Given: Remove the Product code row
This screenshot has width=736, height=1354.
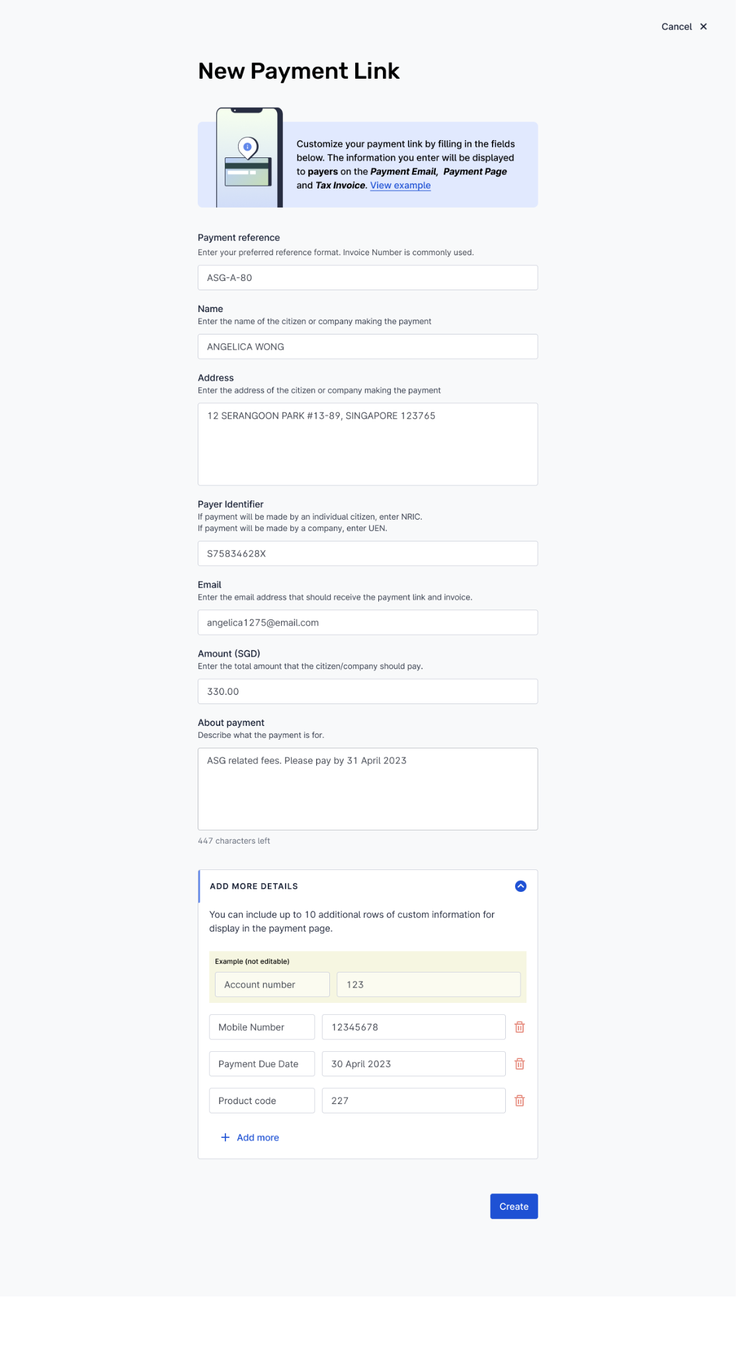Looking at the screenshot, I should point(520,1101).
